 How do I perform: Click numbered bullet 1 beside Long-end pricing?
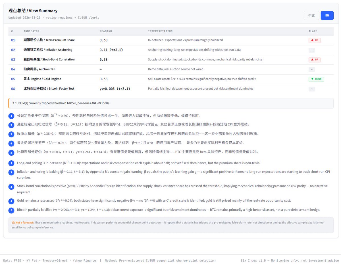coord(11,163)
